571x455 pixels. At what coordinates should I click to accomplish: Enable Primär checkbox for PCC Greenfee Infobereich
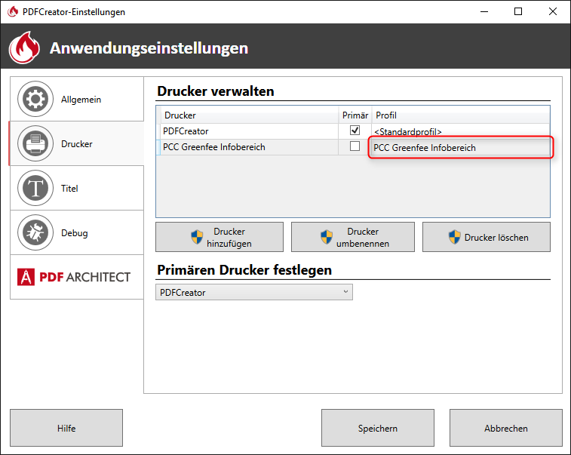click(355, 147)
